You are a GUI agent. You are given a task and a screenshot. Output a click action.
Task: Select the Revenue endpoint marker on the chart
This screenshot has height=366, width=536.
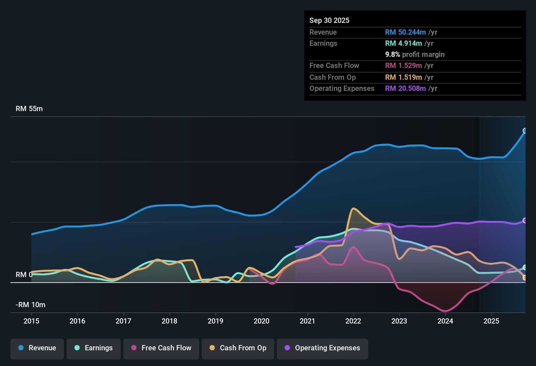click(x=525, y=131)
